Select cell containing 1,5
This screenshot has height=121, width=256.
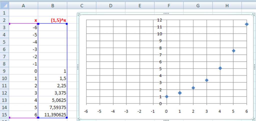click(x=52, y=78)
